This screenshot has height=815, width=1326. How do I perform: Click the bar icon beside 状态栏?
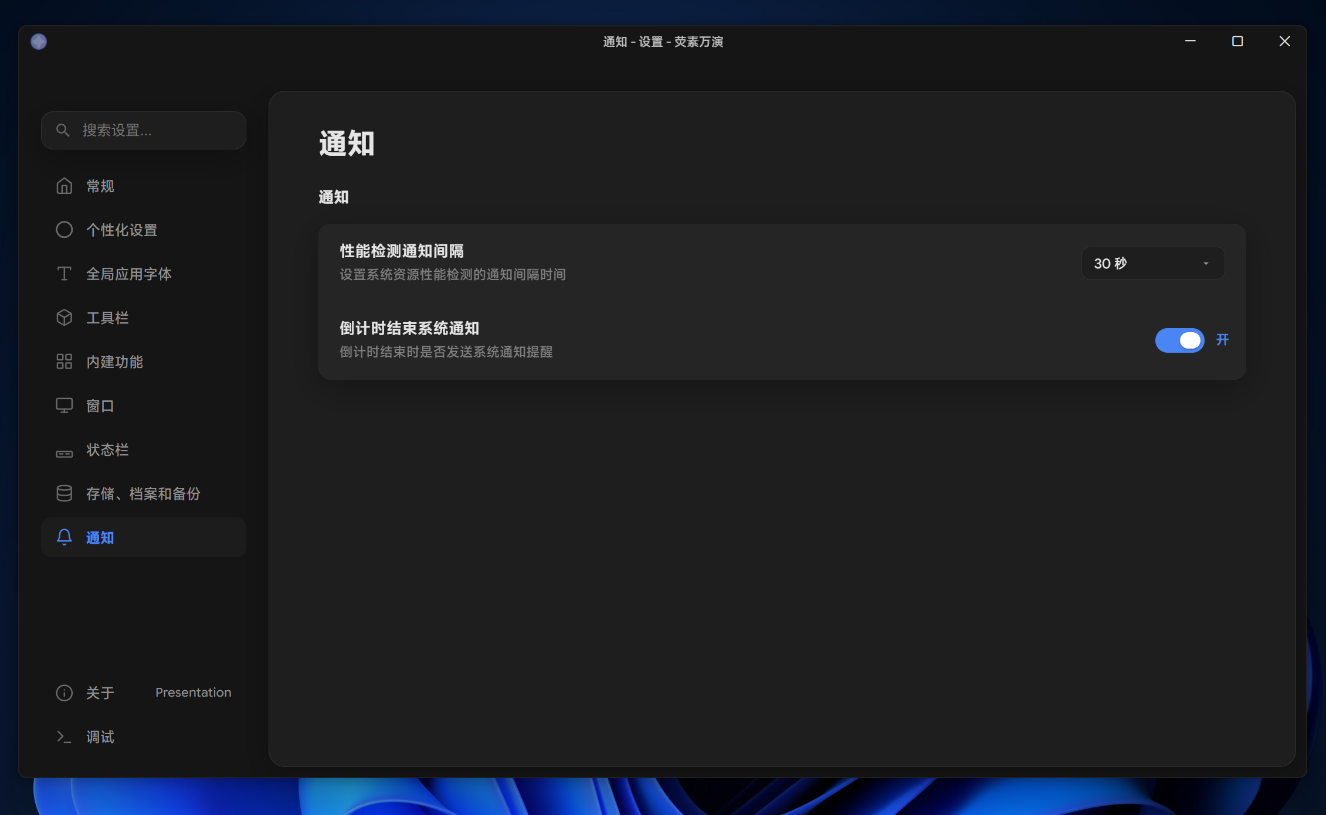(x=64, y=453)
